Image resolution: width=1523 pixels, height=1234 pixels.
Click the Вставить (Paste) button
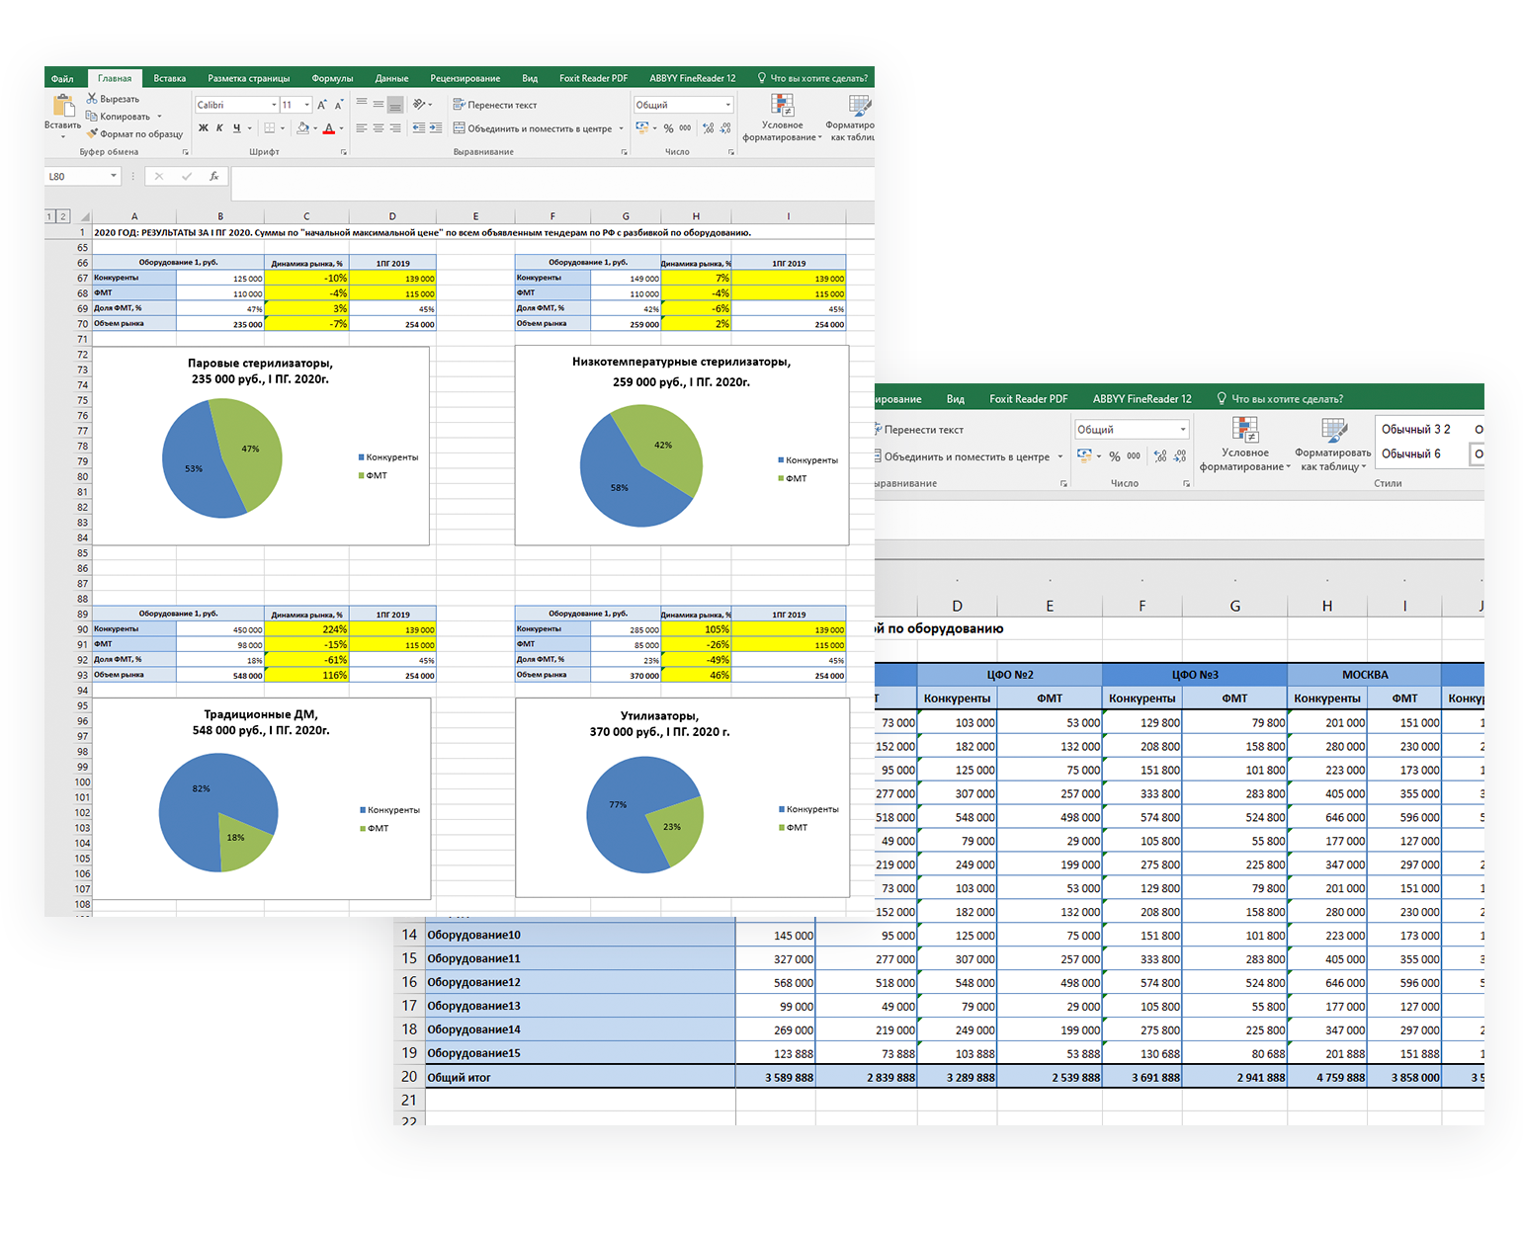[62, 111]
